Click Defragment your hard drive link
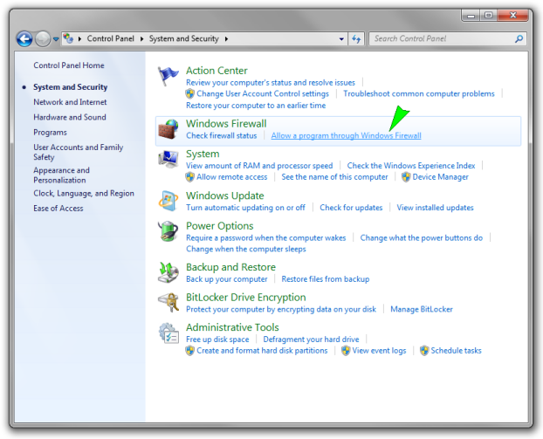 tap(311, 340)
